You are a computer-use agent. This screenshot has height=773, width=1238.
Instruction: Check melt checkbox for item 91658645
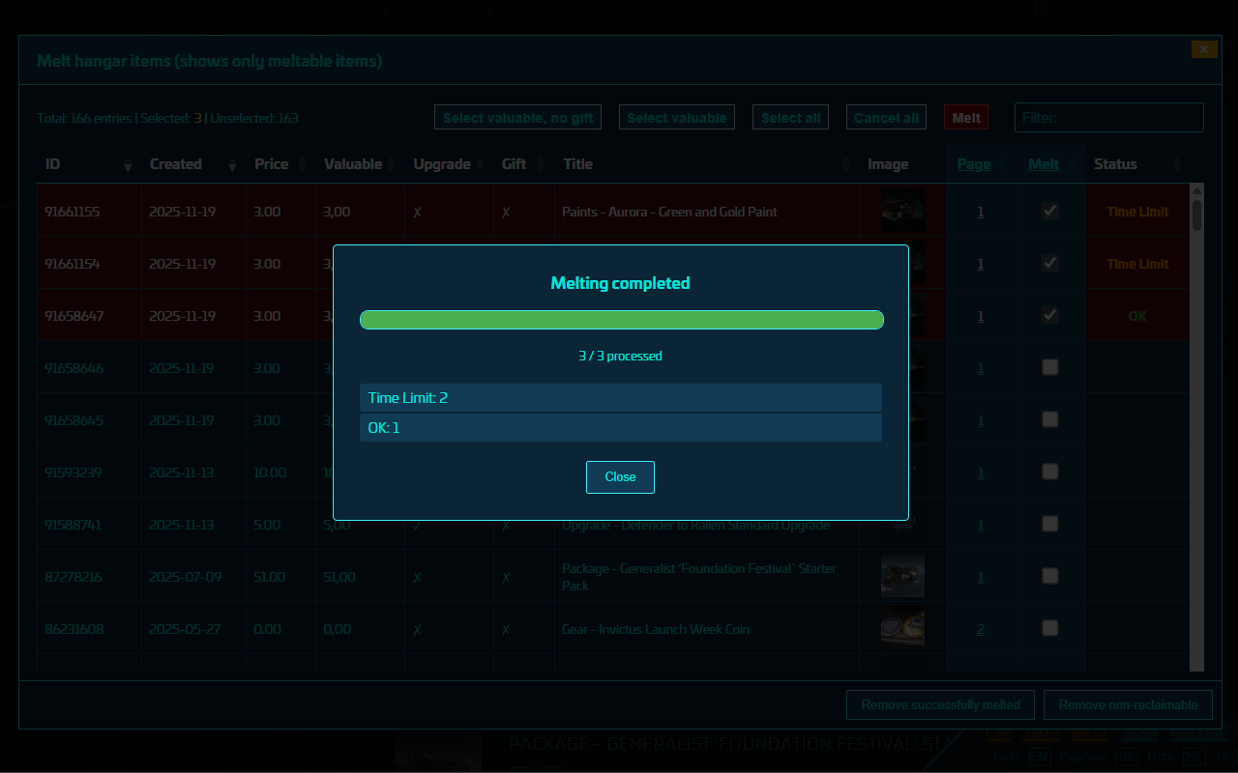pyautogui.click(x=1049, y=419)
